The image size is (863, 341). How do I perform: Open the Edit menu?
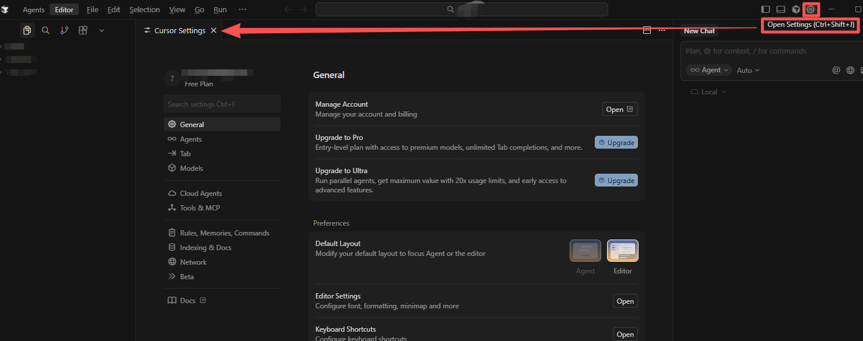(114, 9)
